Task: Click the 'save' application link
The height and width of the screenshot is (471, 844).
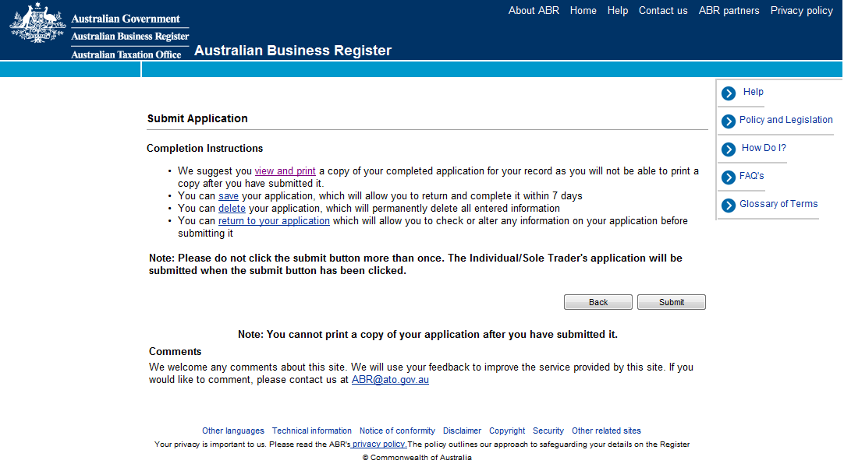Action: (x=229, y=196)
